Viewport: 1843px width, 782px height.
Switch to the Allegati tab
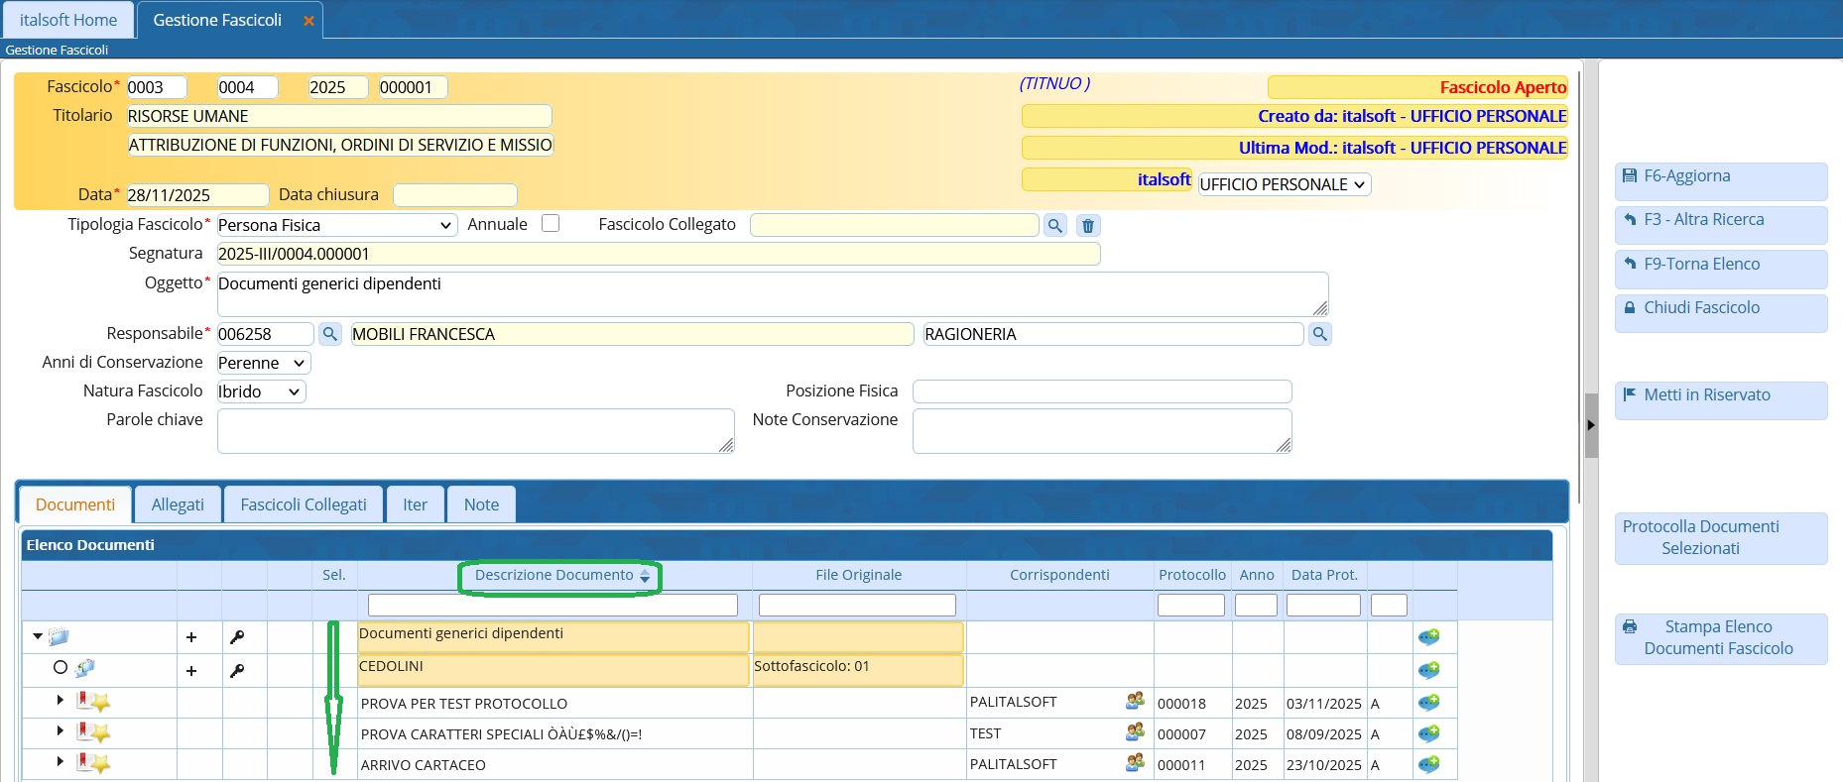click(x=178, y=504)
